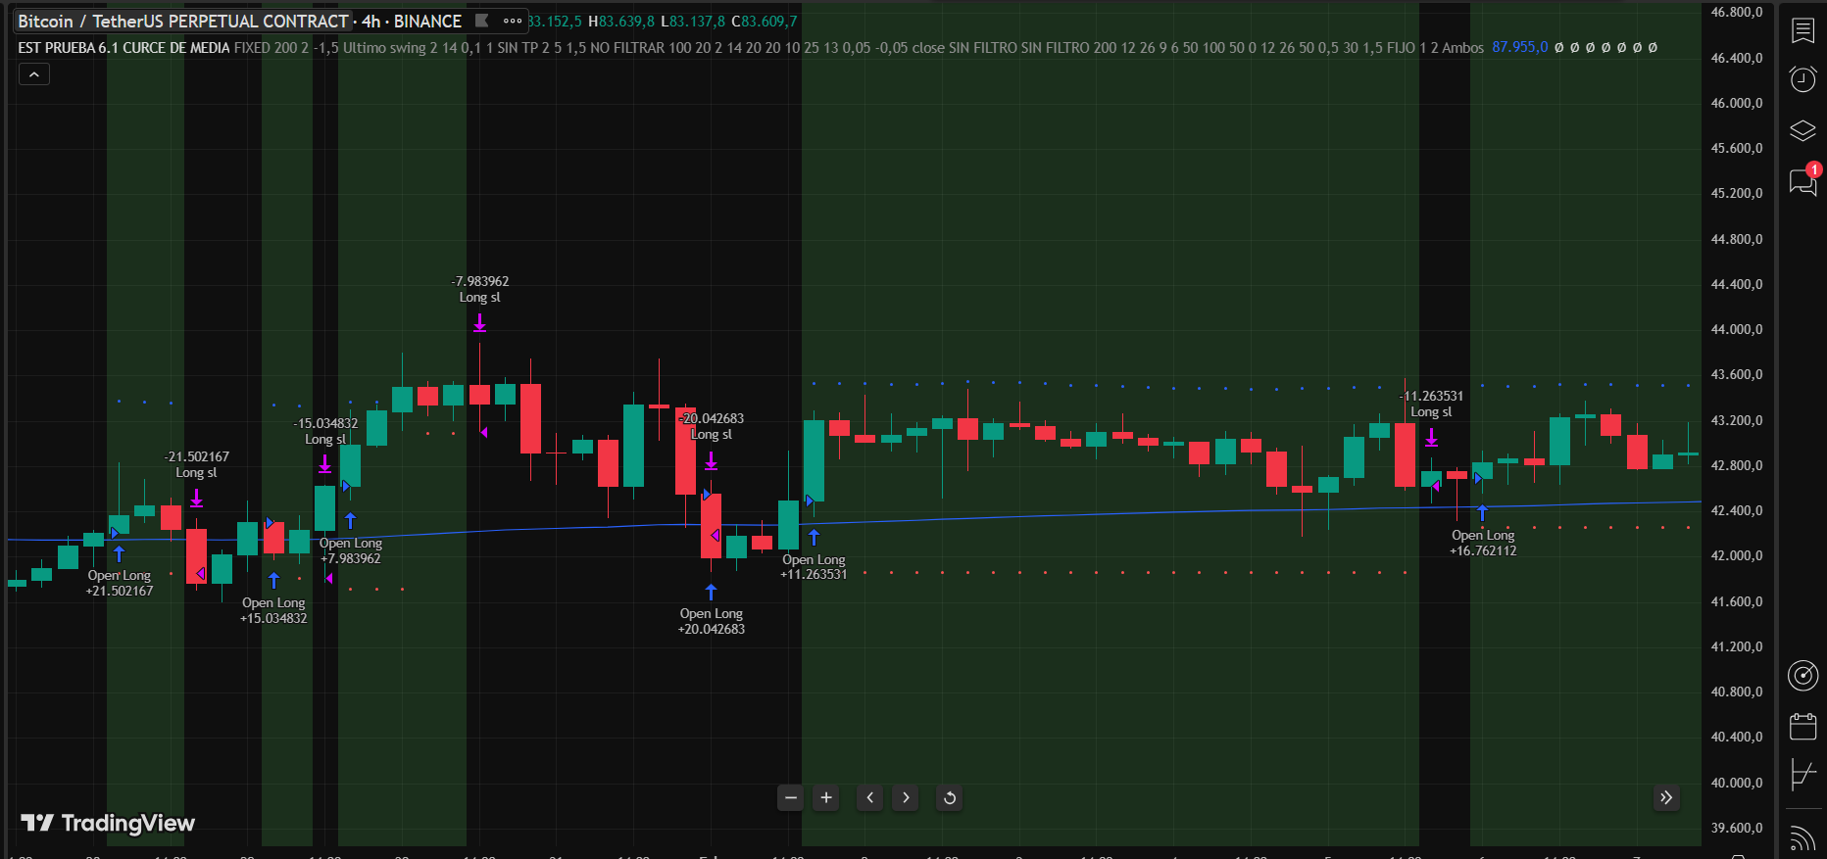Select the EST PRUEBA 6.1 CURCE DE MEDIA indicator
The width and height of the screenshot is (1827, 859).
[x=123, y=47]
